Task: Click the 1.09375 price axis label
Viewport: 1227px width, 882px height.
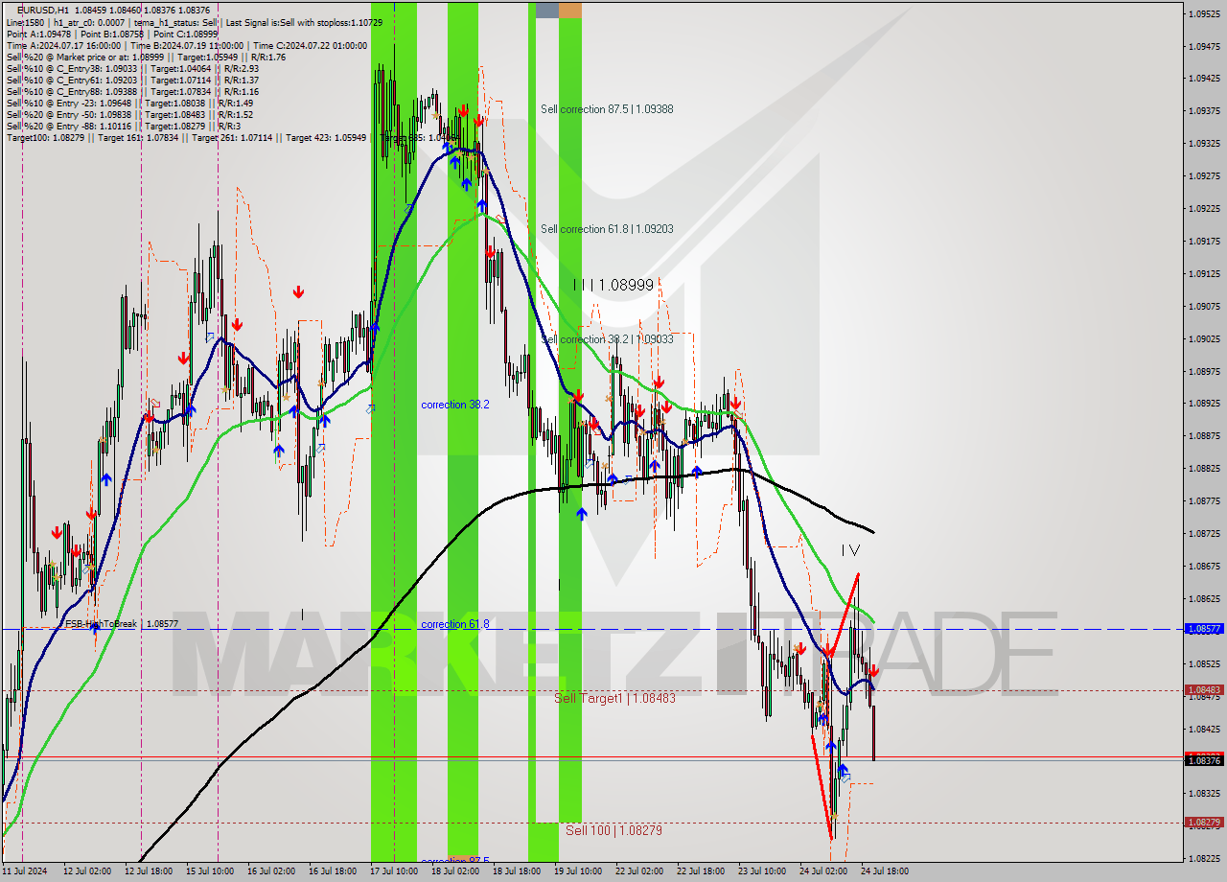Action: pos(1204,110)
